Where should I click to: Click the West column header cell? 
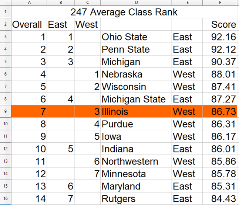(86, 24)
